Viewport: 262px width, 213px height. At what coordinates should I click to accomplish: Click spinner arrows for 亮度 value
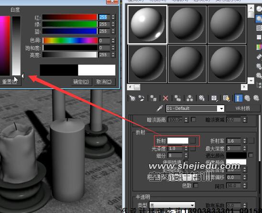pyautogui.click(x=113, y=55)
